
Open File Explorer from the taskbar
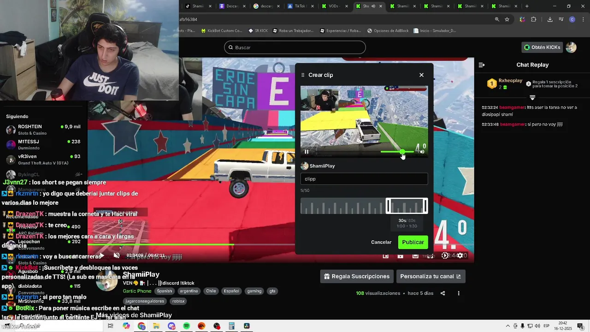pos(156,326)
